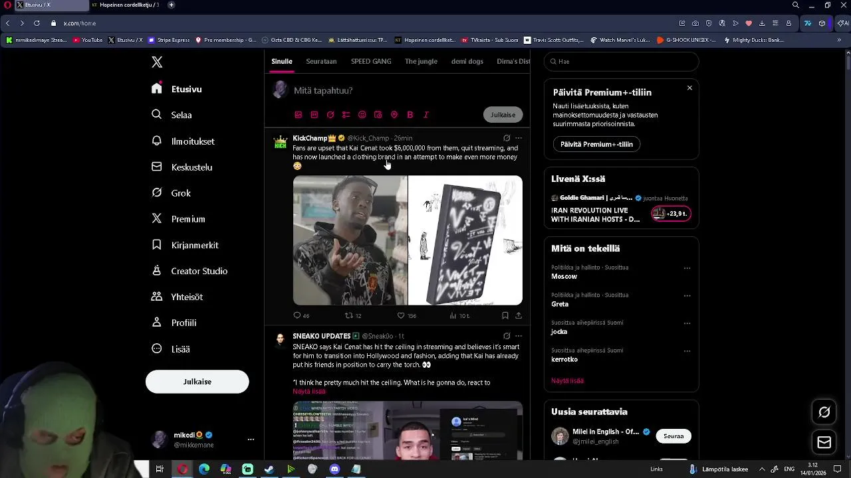Switch to demi dogs tab
This screenshot has width=851, height=478.
[467, 61]
